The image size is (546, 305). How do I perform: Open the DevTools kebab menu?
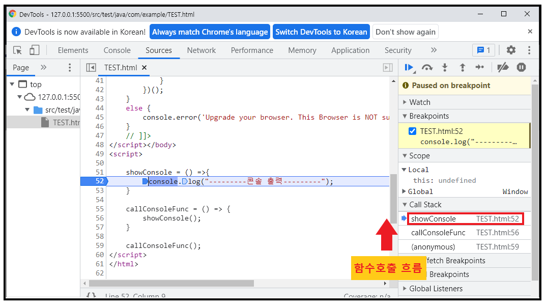(x=529, y=50)
